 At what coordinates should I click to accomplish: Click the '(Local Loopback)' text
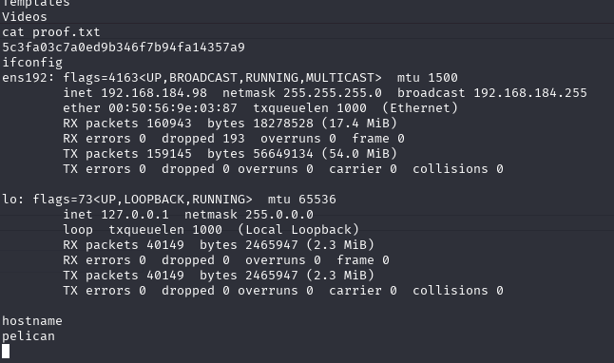[298, 230]
